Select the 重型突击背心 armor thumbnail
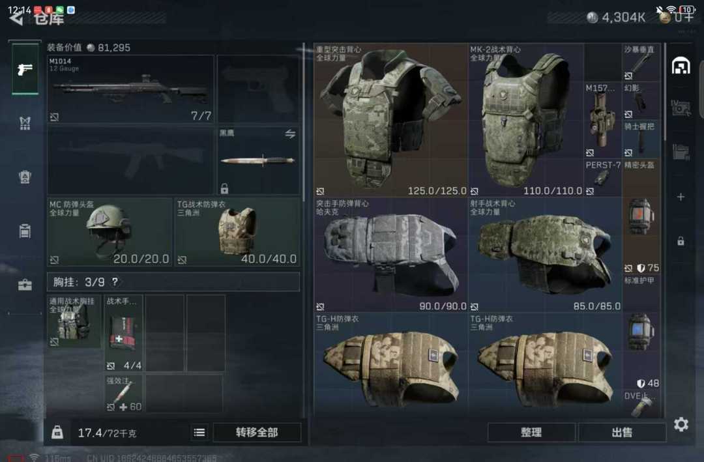This screenshot has width=704, height=462. 390,121
